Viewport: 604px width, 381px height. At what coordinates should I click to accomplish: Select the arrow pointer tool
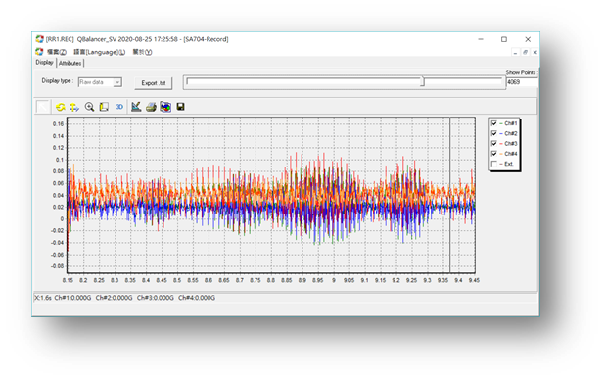tap(43, 107)
